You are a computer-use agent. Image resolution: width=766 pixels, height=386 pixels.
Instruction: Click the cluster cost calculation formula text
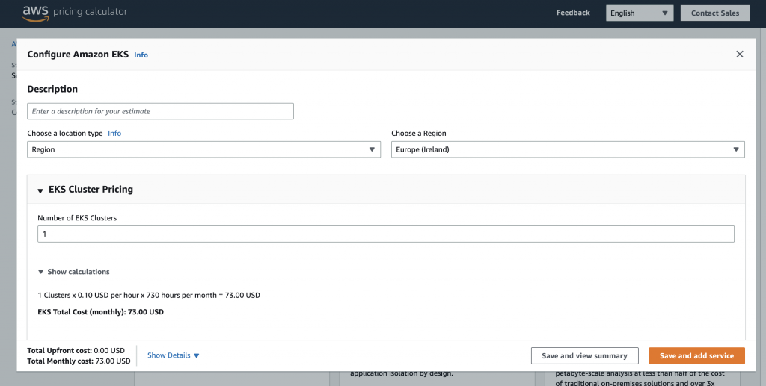pyautogui.click(x=149, y=296)
